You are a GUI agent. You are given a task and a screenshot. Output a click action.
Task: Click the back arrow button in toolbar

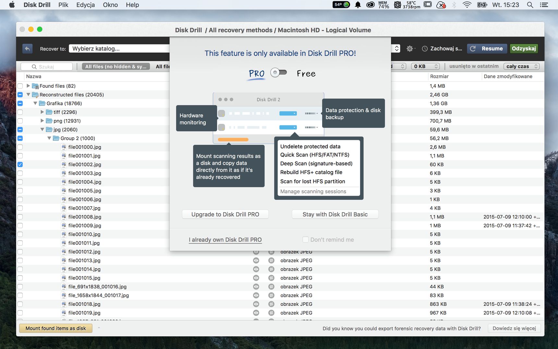pyautogui.click(x=28, y=49)
